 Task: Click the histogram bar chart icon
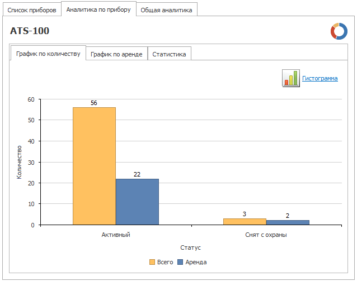point(291,78)
